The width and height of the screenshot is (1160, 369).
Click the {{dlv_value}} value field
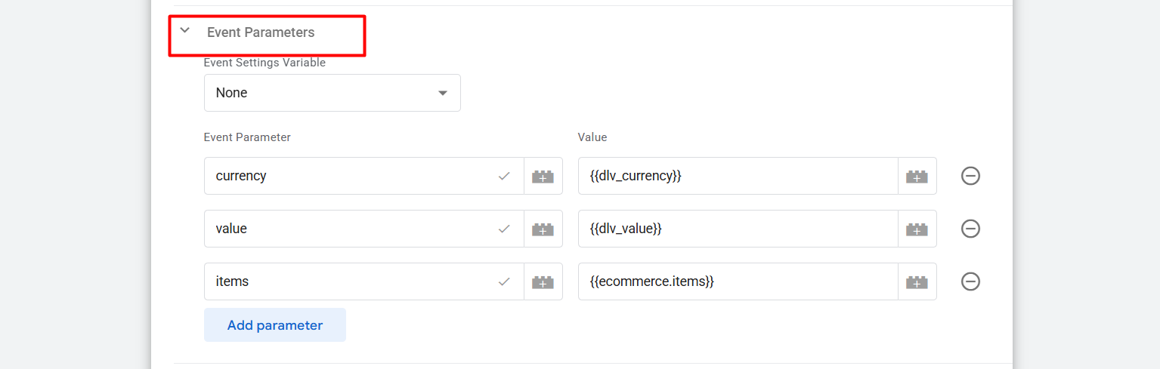point(737,229)
